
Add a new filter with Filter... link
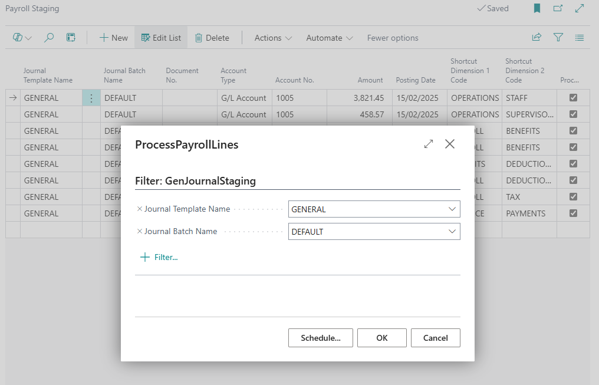pyautogui.click(x=159, y=257)
